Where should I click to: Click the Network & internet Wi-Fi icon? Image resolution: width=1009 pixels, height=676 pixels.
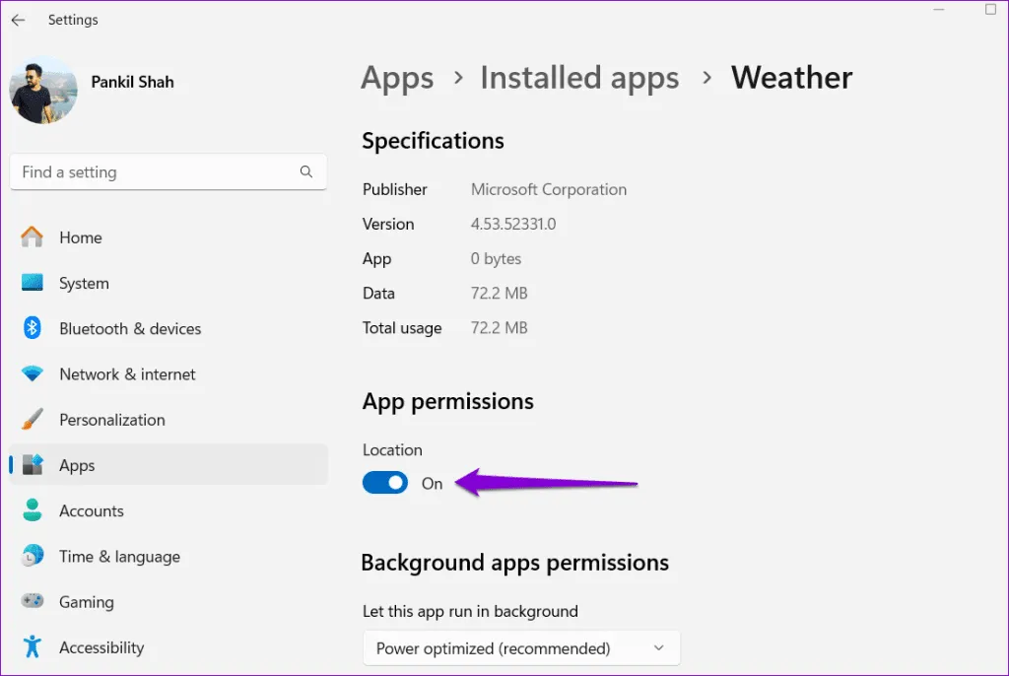pos(33,374)
